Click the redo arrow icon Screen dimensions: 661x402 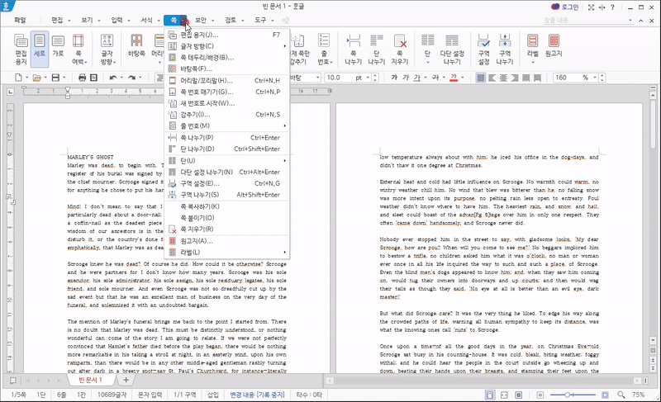coord(131,78)
